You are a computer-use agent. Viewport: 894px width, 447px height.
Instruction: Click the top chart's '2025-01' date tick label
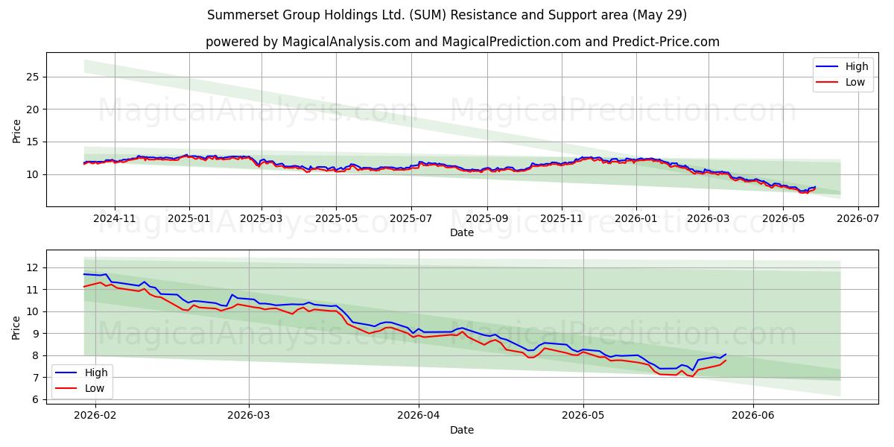tap(189, 220)
